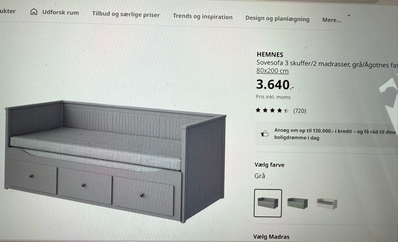The image size is (398, 242).
Task: Open the Ansøg om kredit banner
Action: (x=326, y=134)
